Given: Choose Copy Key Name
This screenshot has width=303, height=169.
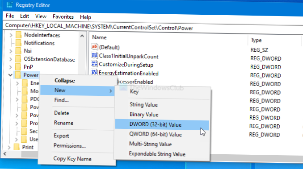Looking at the screenshot, I should [72, 159].
